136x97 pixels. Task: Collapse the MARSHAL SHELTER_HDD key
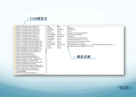[14, 70]
